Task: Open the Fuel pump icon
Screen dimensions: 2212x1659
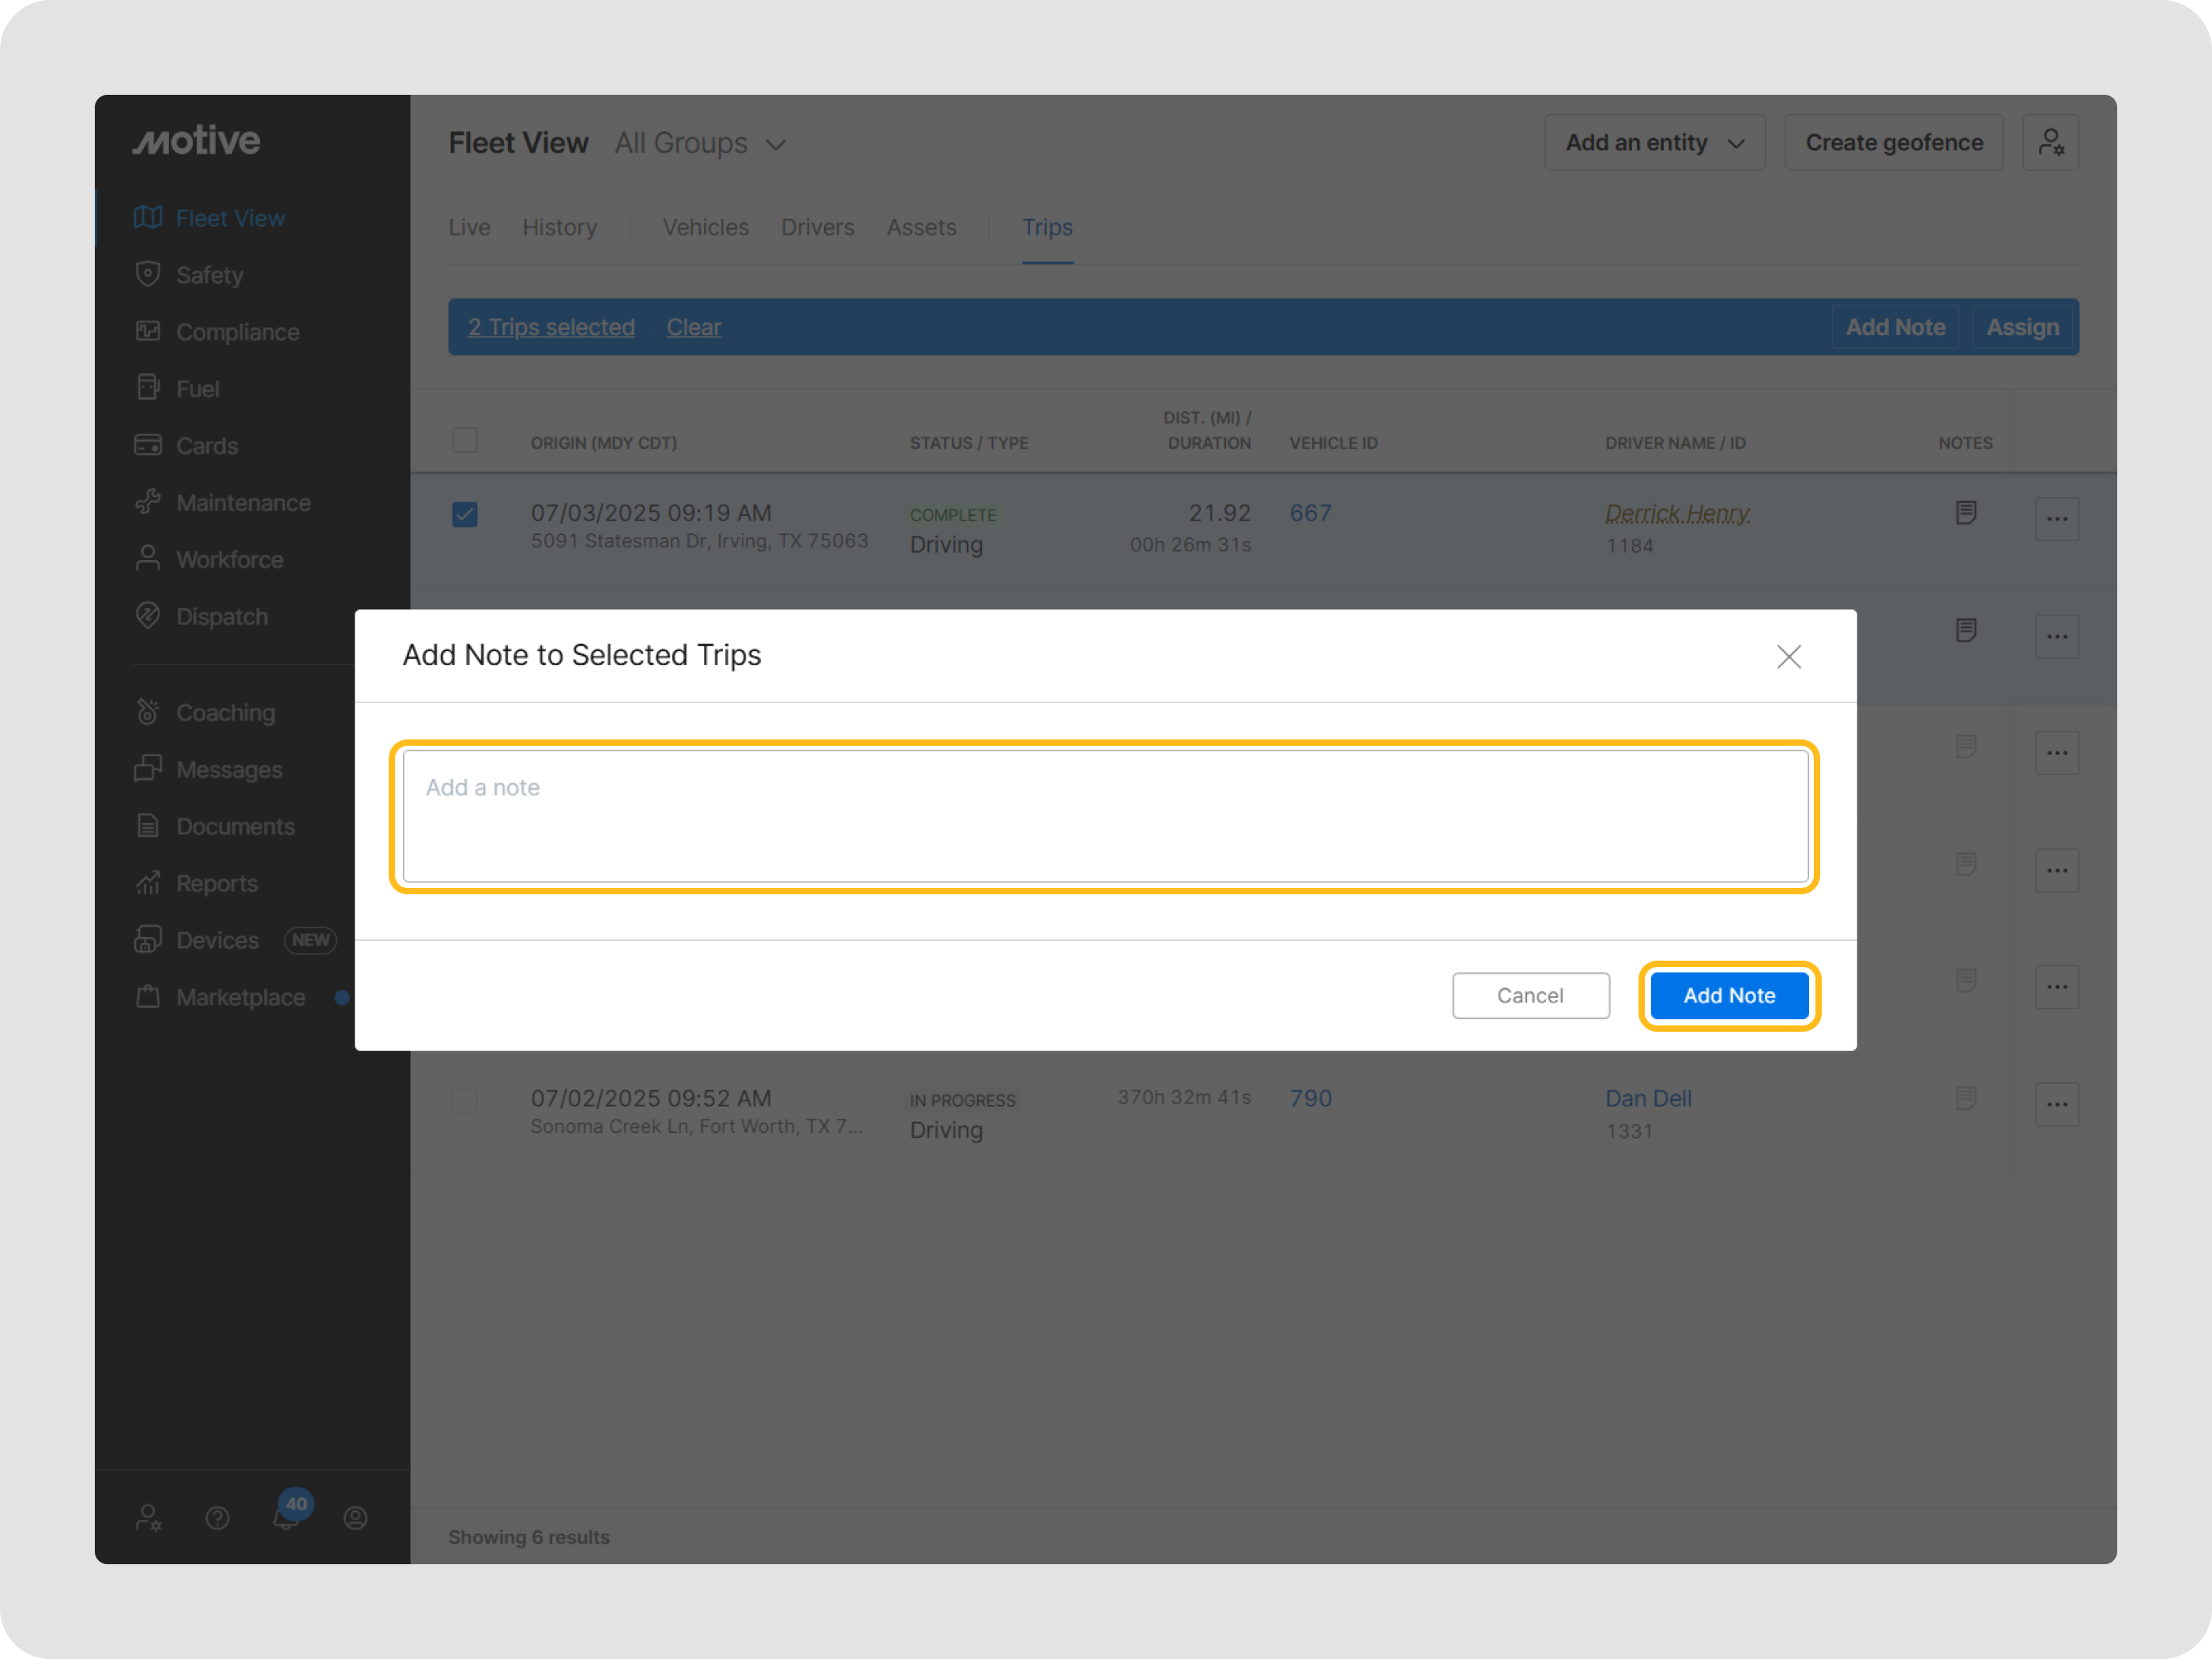Action: [x=148, y=388]
